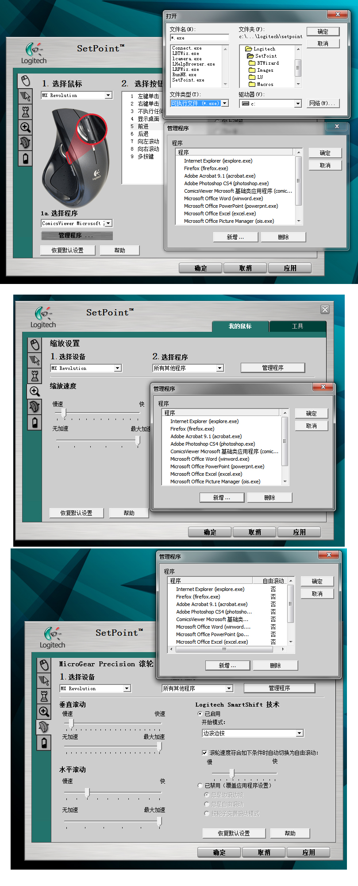Open scroll-wheel icon in MicroGear 滚轮 window sidebar
The height and width of the screenshot is (886, 358).
(x=44, y=727)
